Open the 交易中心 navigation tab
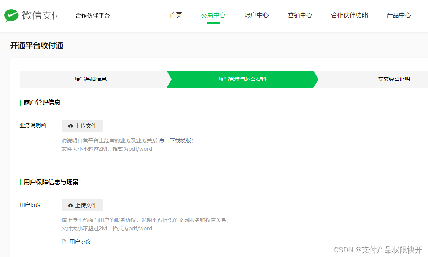 tap(213, 15)
